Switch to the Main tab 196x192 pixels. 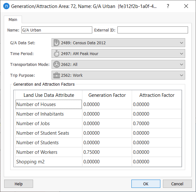(13, 20)
